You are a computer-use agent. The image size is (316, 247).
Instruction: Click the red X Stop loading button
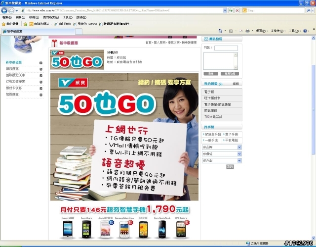237,10
